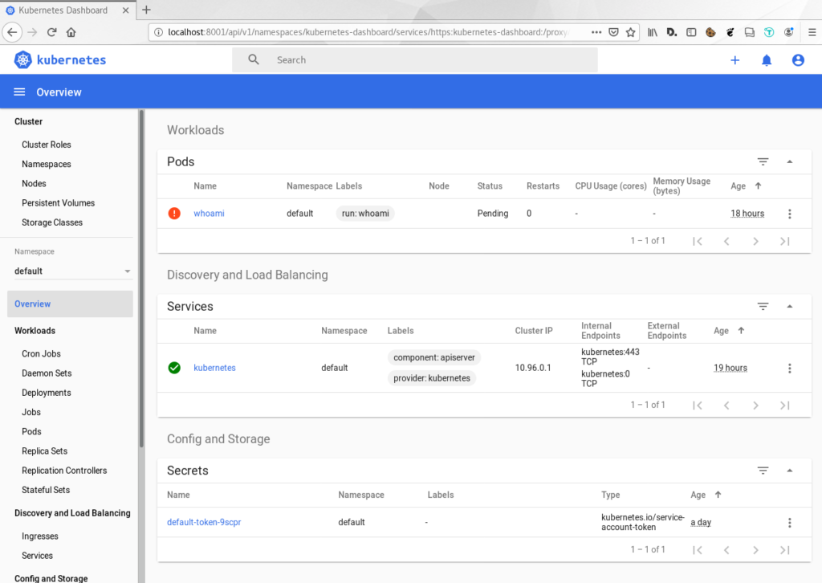
Task: Open Namespaces in sidebar
Action: click(x=46, y=164)
